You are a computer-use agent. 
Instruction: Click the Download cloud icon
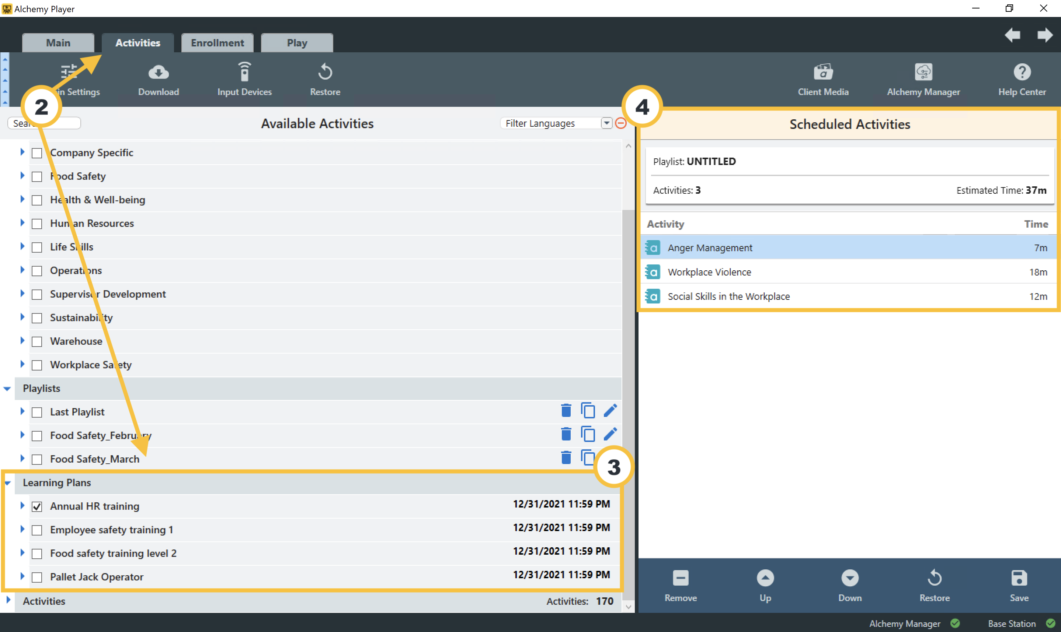[158, 73]
